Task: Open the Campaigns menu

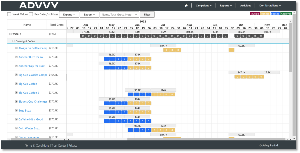Action: pyautogui.click(x=203, y=6)
